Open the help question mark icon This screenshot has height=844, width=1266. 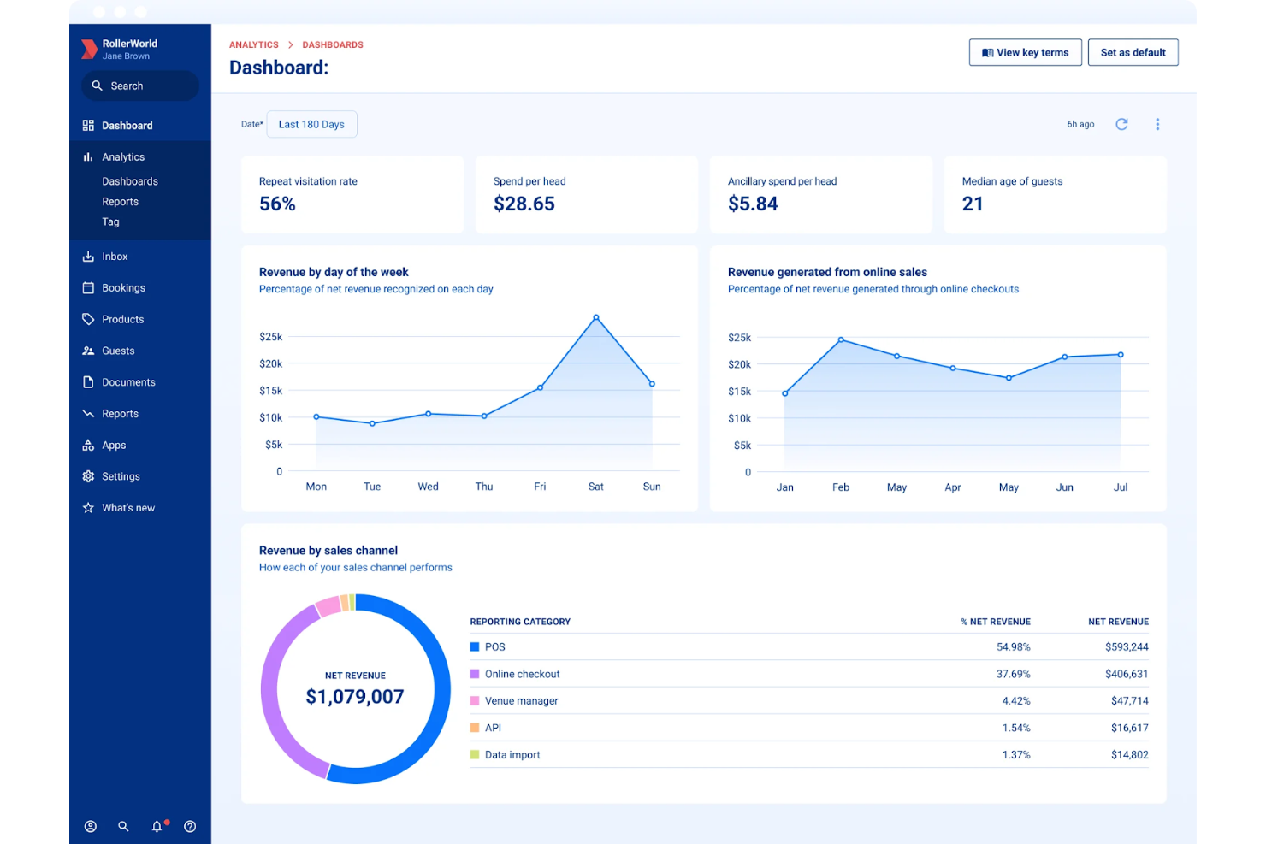(190, 827)
